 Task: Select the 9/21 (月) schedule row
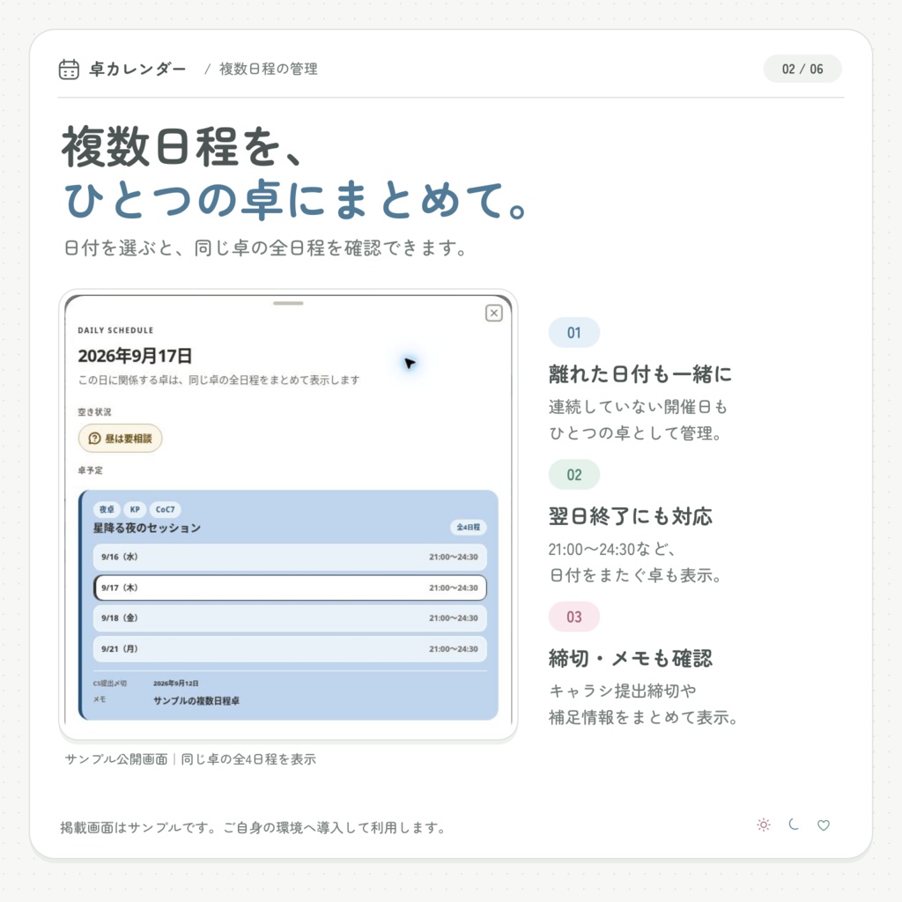click(x=290, y=648)
